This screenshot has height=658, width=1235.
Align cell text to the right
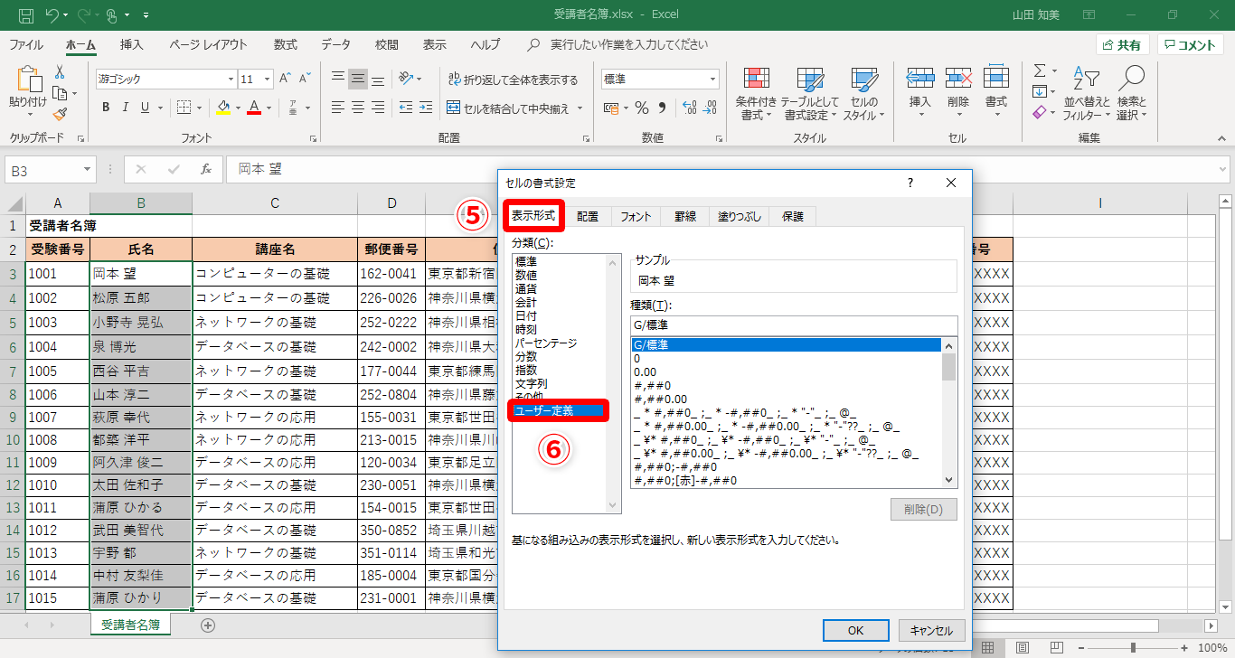coord(380,108)
